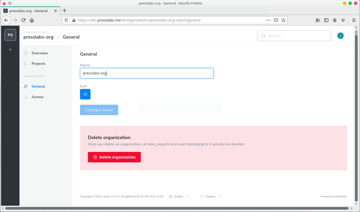
Task: Open page actions three-dot menu
Action: click(x=269, y=20)
